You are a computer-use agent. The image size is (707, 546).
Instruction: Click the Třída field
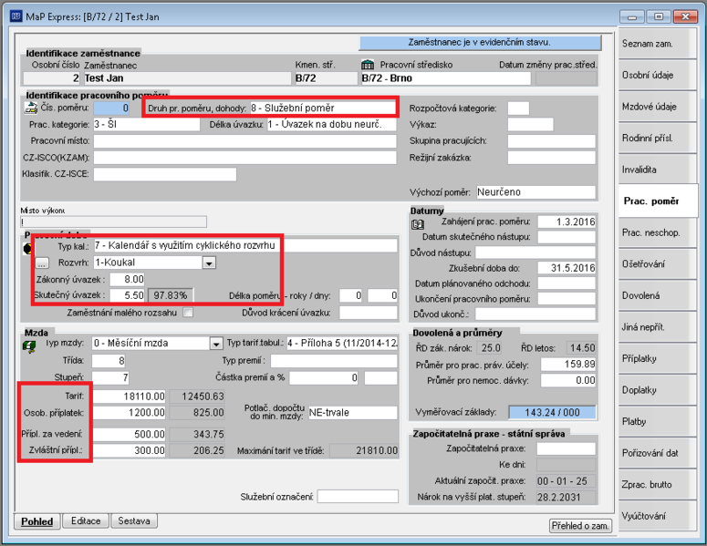pyautogui.click(x=109, y=361)
